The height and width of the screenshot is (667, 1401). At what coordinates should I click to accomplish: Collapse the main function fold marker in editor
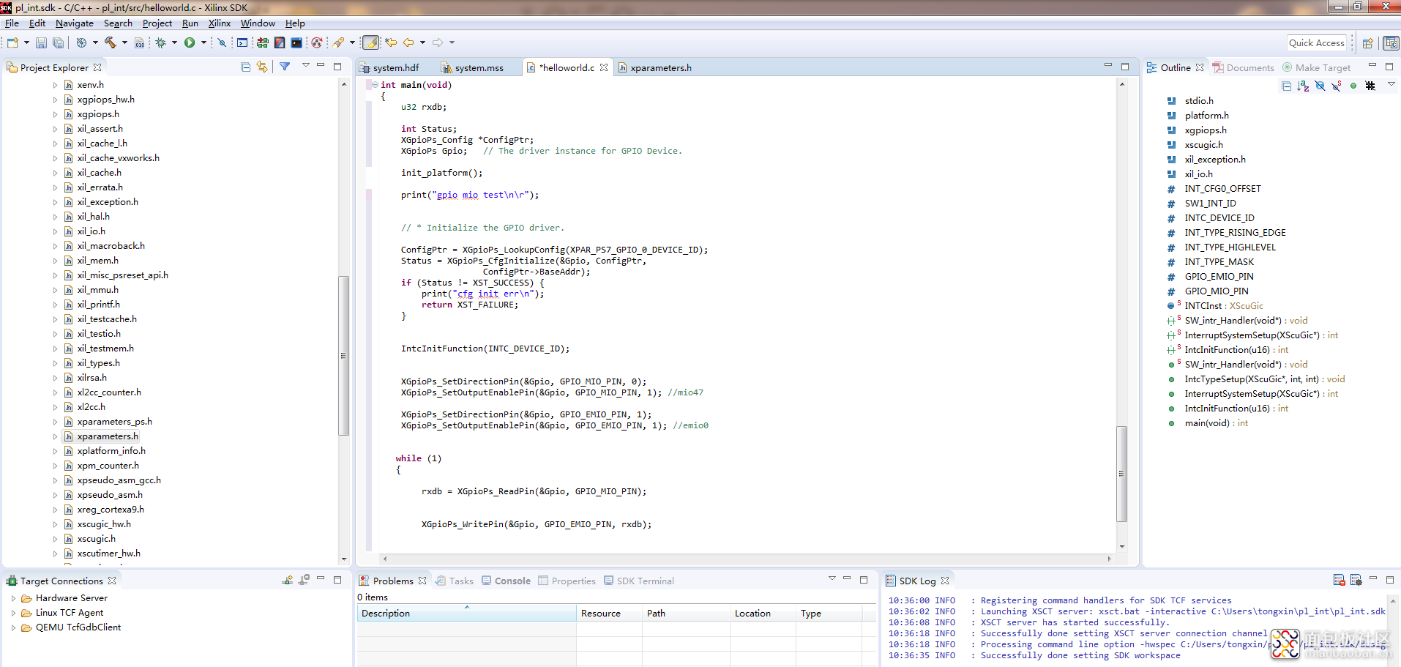pyautogui.click(x=375, y=85)
